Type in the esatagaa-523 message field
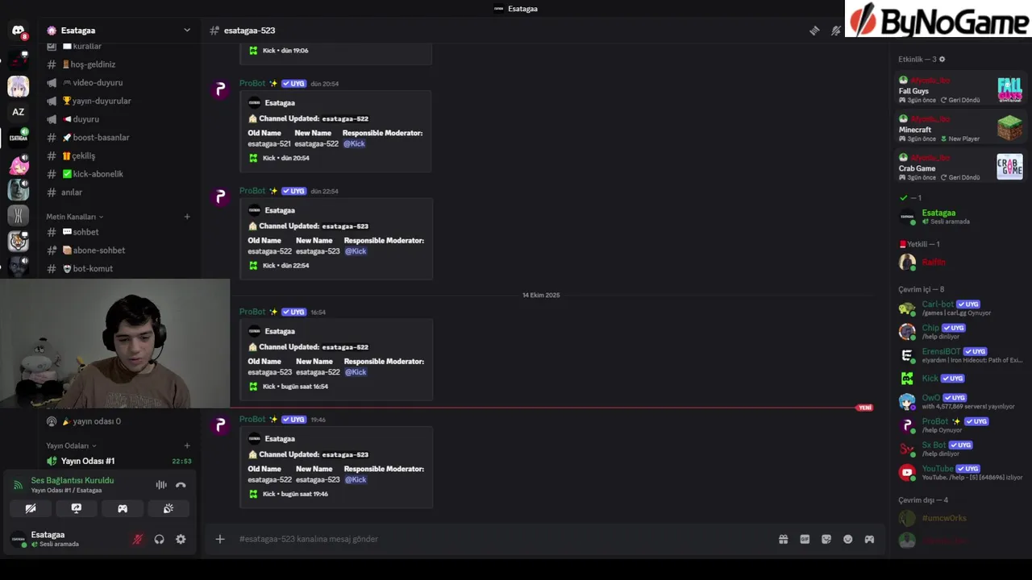The image size is (1032, 580). 484,539
